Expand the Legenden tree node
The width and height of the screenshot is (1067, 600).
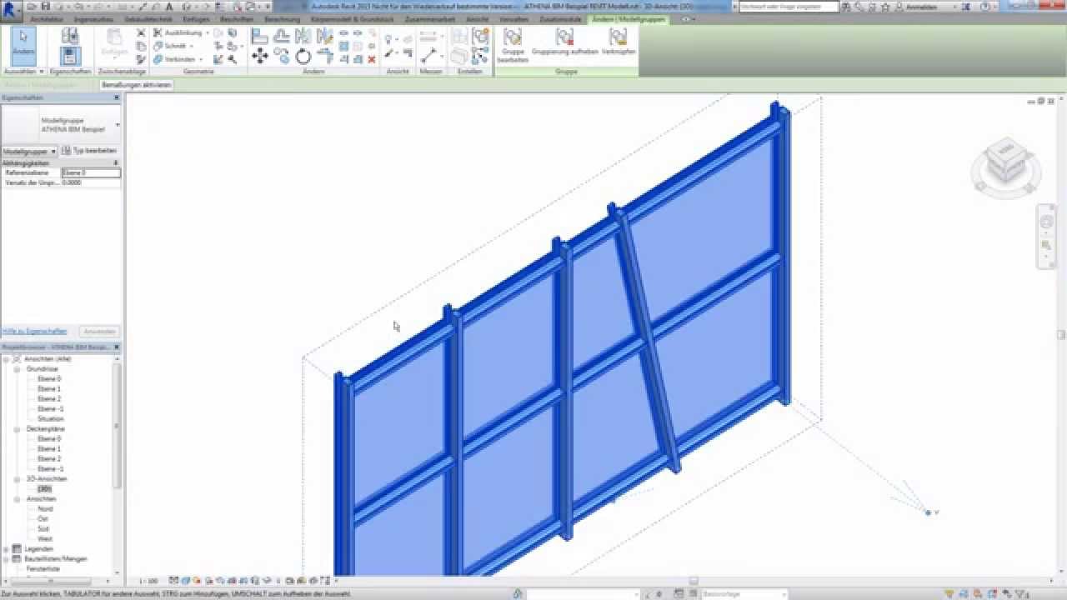(6, 549)
